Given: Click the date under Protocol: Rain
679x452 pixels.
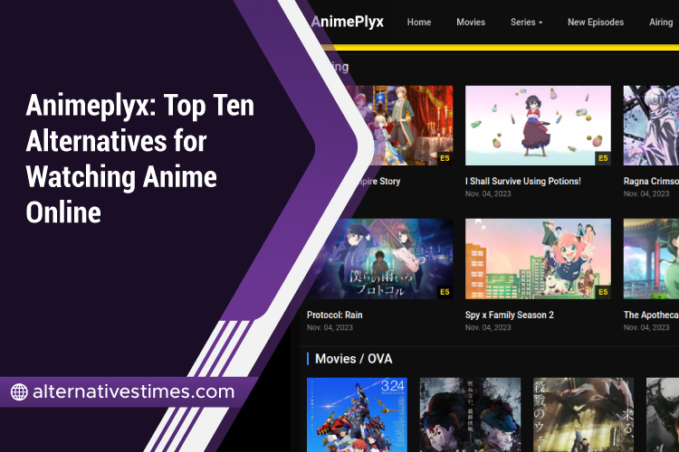Looking at the screenshot, I should 330,327.
